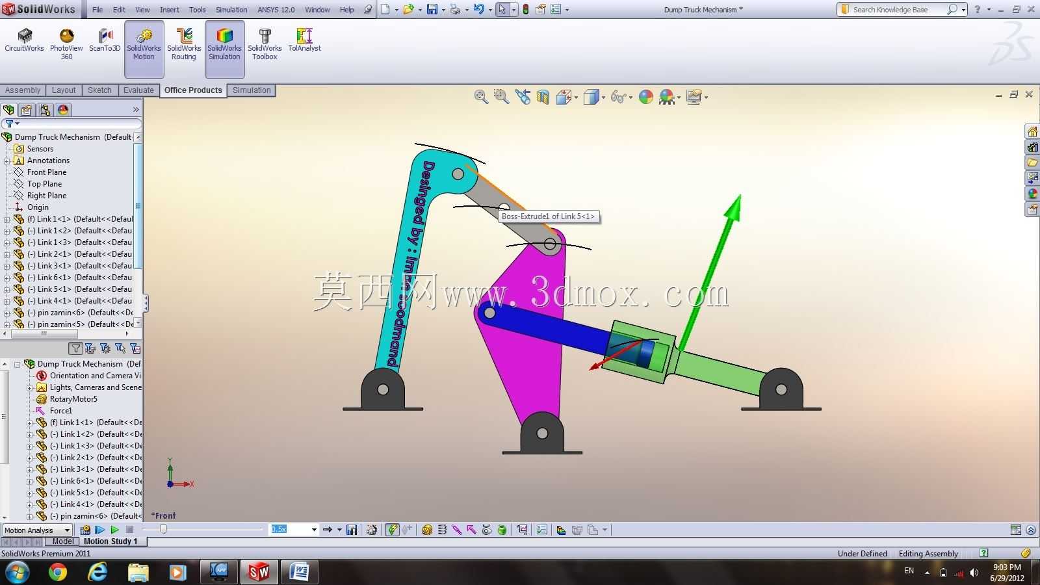Open the Simulation menu
1040x585 pixels.
click(x=231, y=10)
